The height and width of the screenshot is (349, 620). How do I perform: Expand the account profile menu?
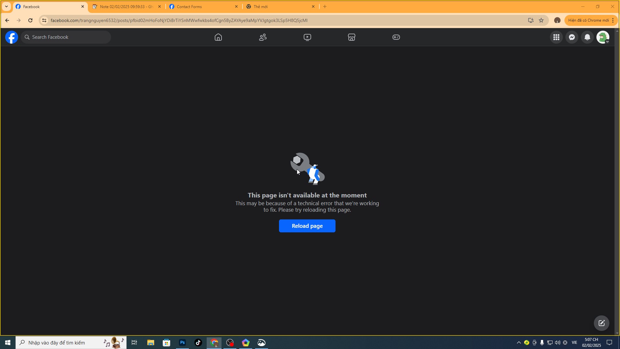pyautogui.click(x=603, y=37)
